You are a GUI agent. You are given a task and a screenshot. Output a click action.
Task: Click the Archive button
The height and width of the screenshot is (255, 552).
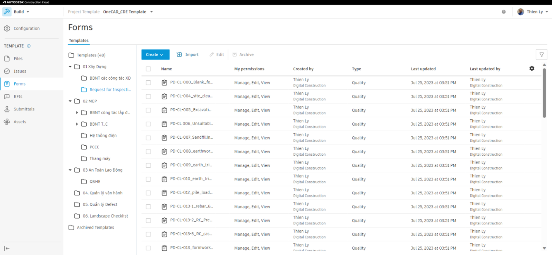(x=243, y=55)
